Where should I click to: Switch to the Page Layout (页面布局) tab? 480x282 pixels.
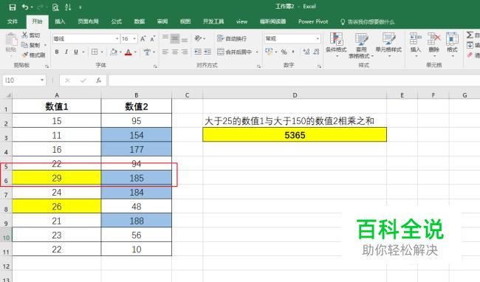coord(88,21)
